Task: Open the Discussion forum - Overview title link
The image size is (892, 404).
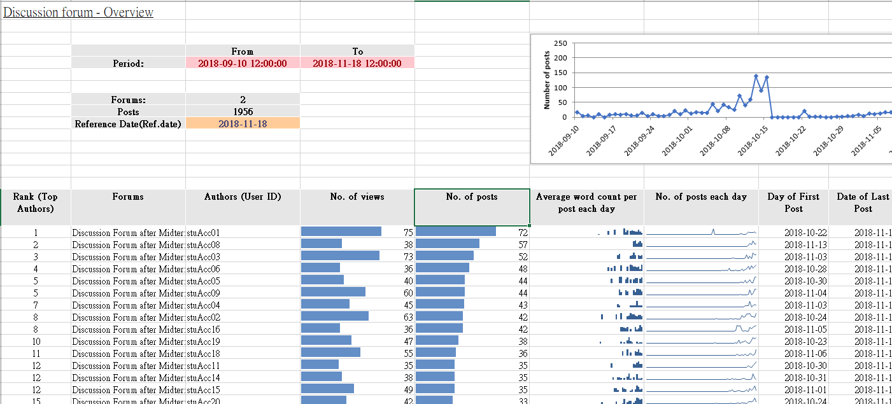Action: pos(78,12)
